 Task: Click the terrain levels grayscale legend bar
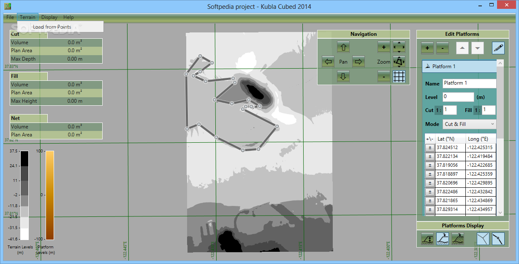click(24, 195)
